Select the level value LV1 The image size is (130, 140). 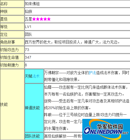tap(28, 27)
